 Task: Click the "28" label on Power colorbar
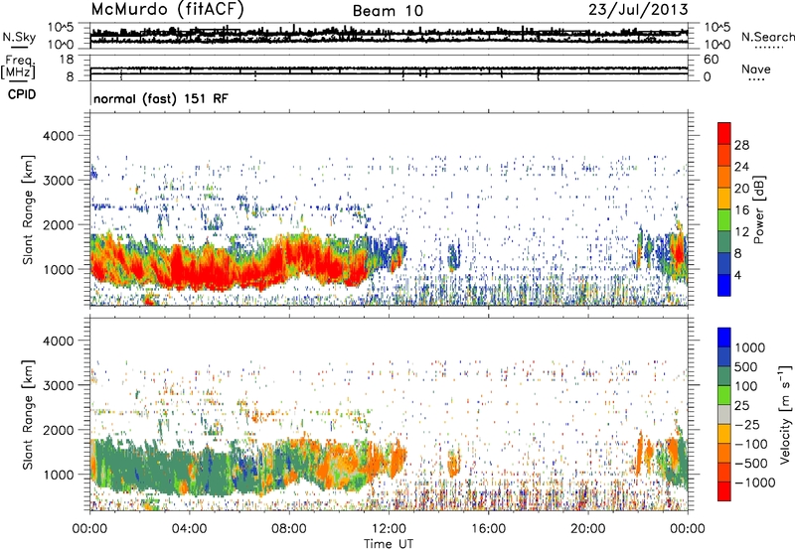tap(741, 145)
